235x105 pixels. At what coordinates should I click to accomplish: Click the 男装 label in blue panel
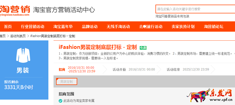tap(23, 71)
